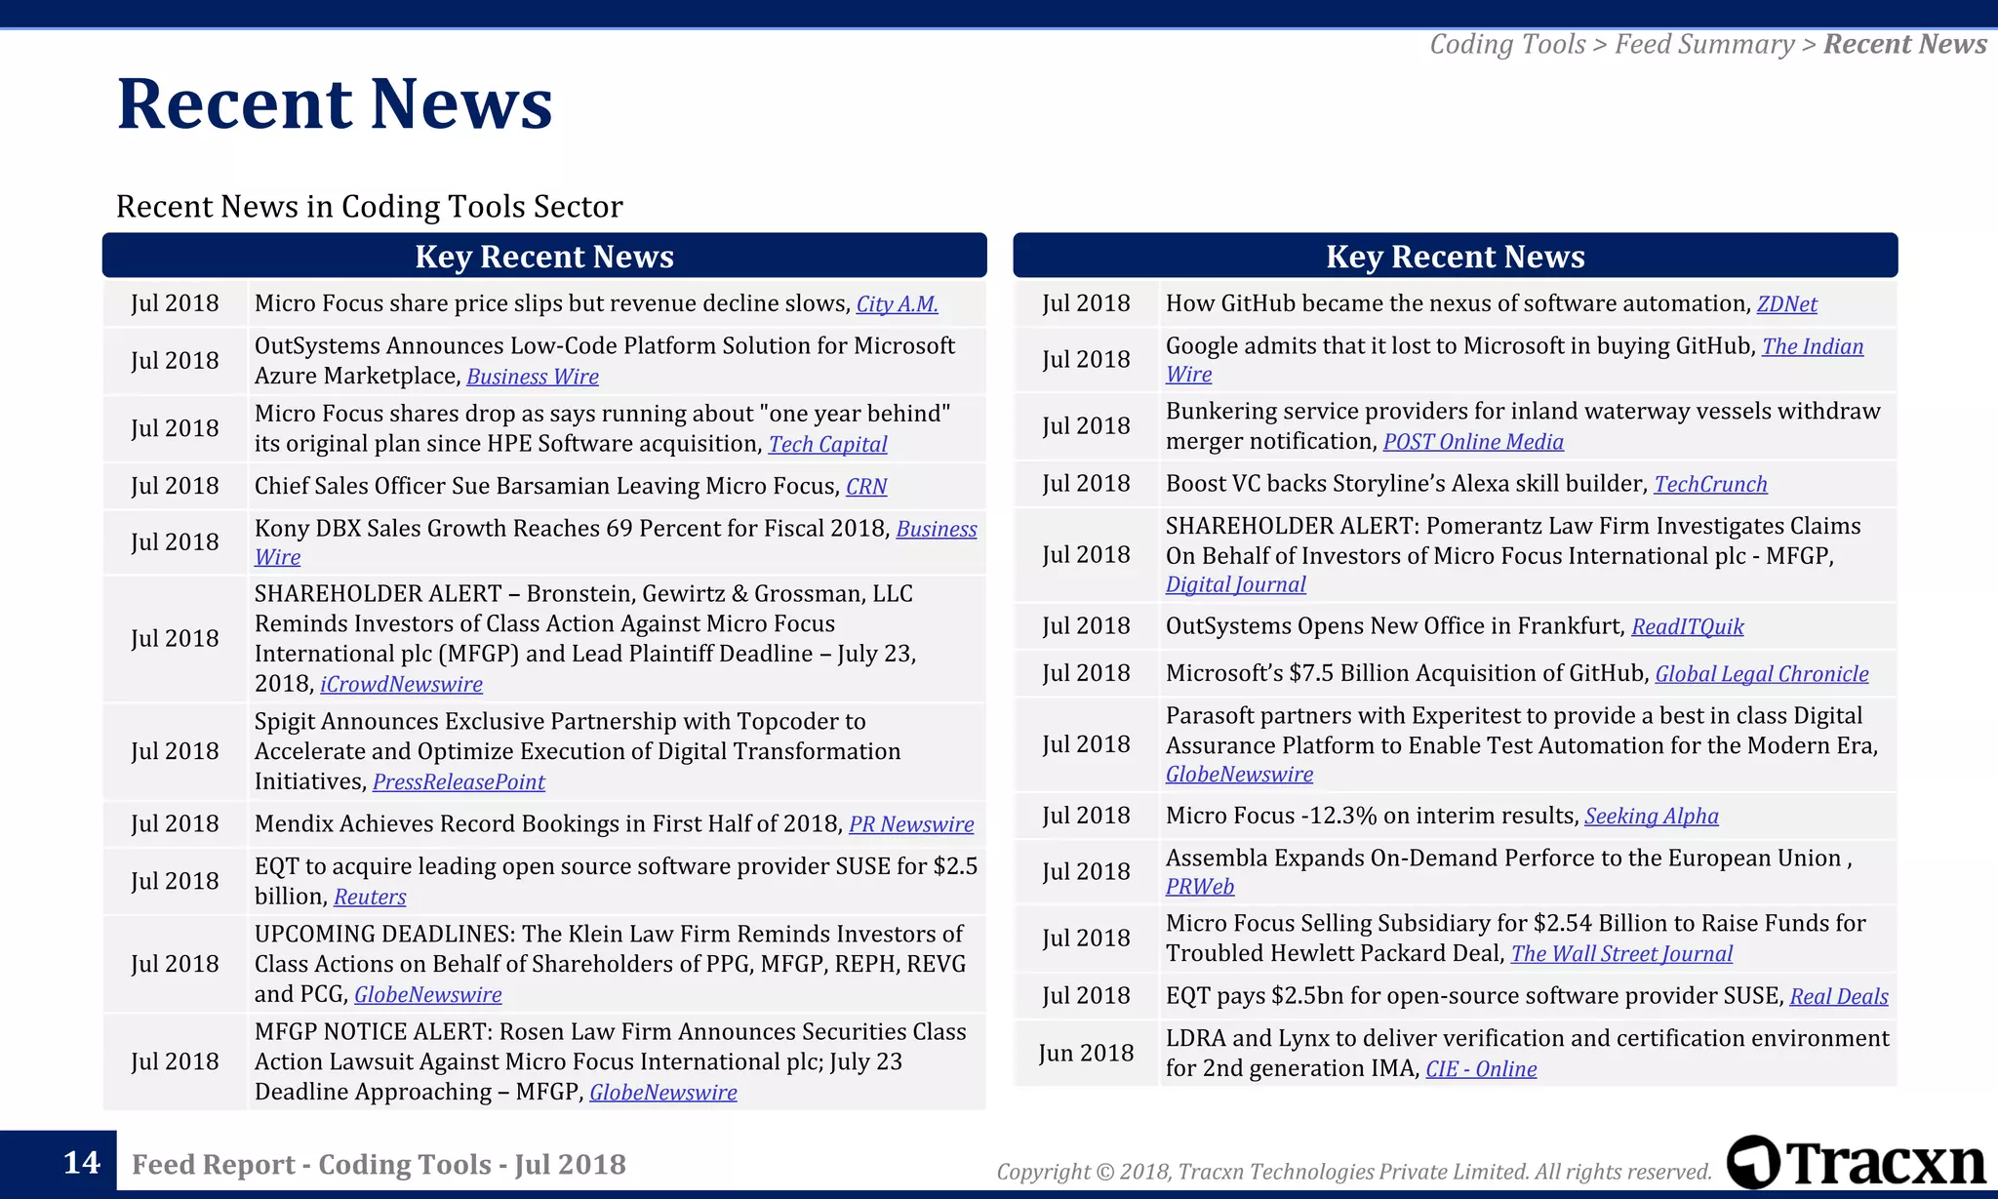Visit the Digital Journal source link

tap(1235, 584)
